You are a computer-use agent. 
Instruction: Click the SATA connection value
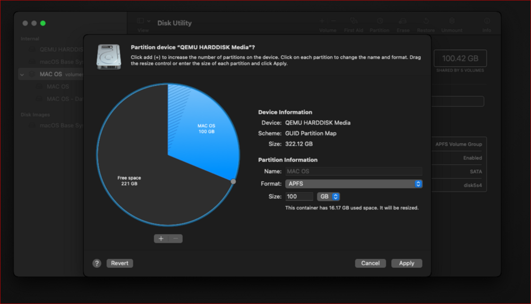[x=475, y=172]
